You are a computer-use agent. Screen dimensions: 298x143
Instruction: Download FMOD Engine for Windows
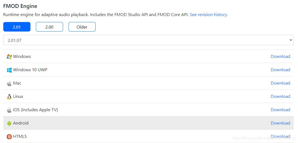(280, 56)
